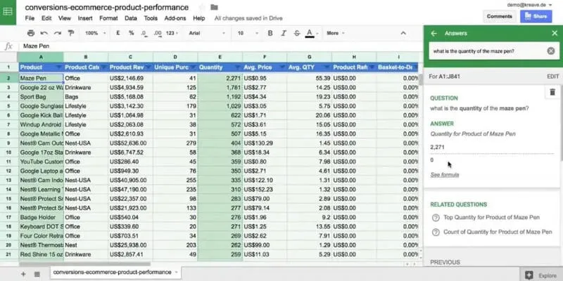Open the Data menu

[131, 18]
